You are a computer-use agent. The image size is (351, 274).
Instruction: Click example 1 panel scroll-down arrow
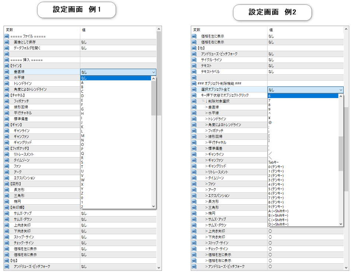point(159,267)
